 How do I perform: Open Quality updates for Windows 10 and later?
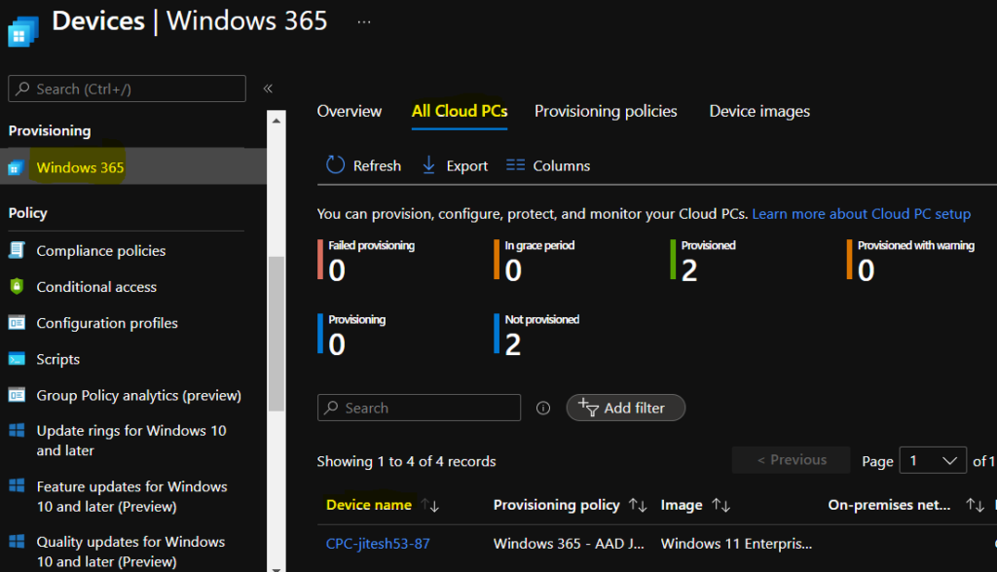130,552
